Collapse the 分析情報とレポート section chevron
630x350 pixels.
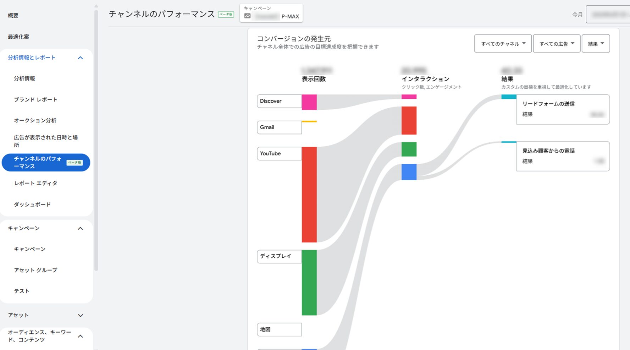click(x=81, y=58)
